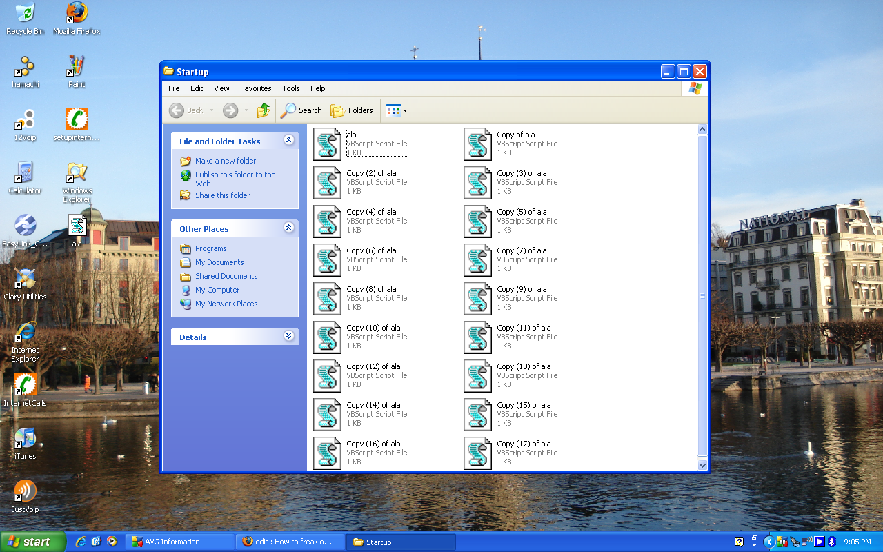Select the Windows Explorer desktop shortcut
The image size is (883, 552).
pos(77,183)
